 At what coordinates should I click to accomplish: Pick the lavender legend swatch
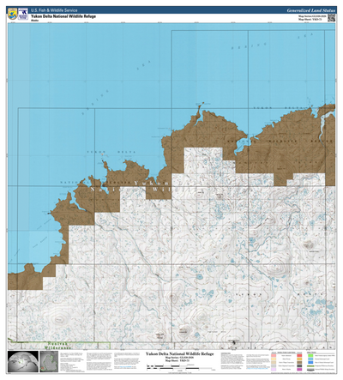(x=274, y=369)
